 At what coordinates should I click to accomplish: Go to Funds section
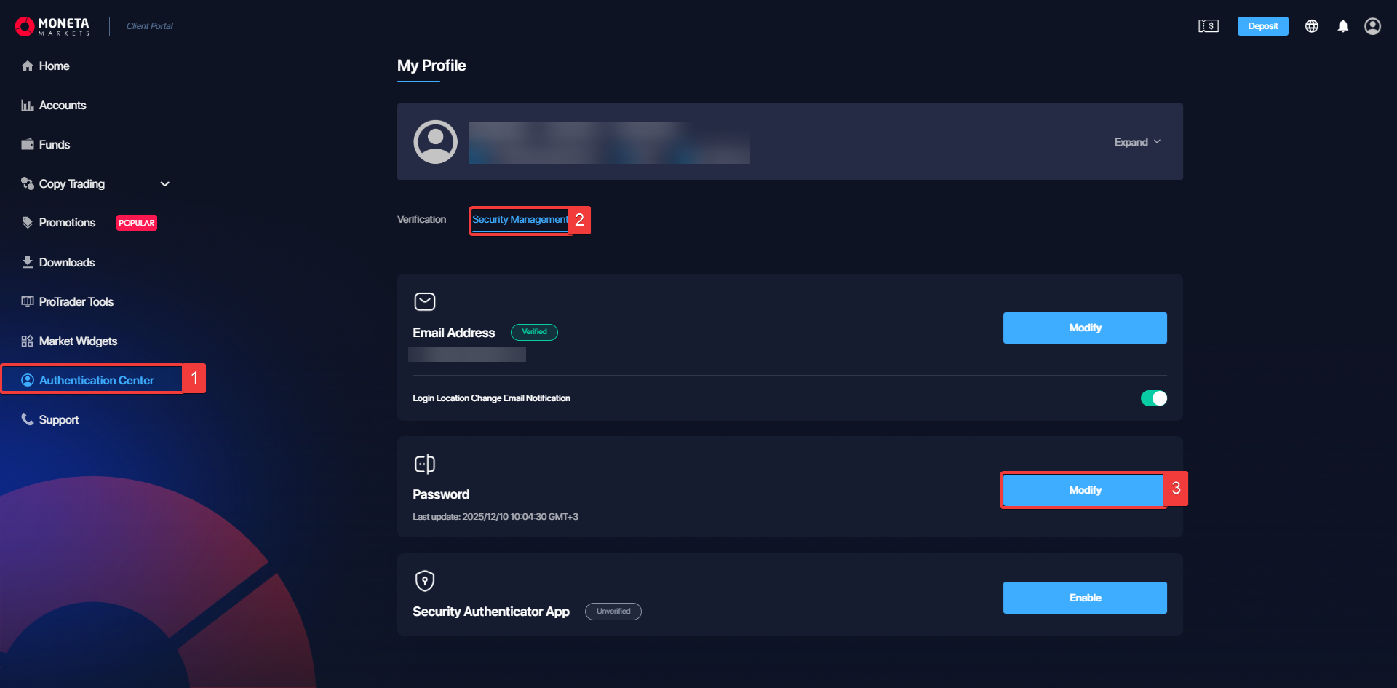pyautogui.click(x=55, y=144)
